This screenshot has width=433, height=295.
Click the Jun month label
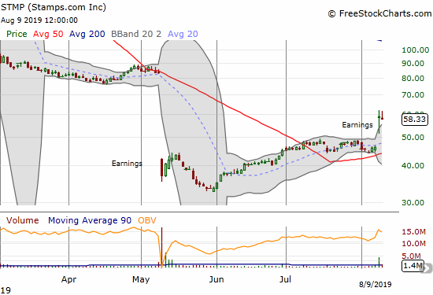pyautogui.click(x=216, y=279)
